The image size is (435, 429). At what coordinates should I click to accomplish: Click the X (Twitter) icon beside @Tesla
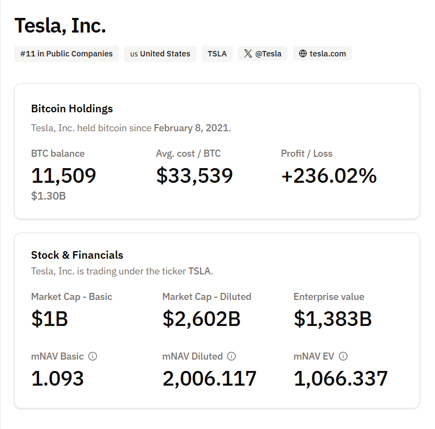(247, 54)
